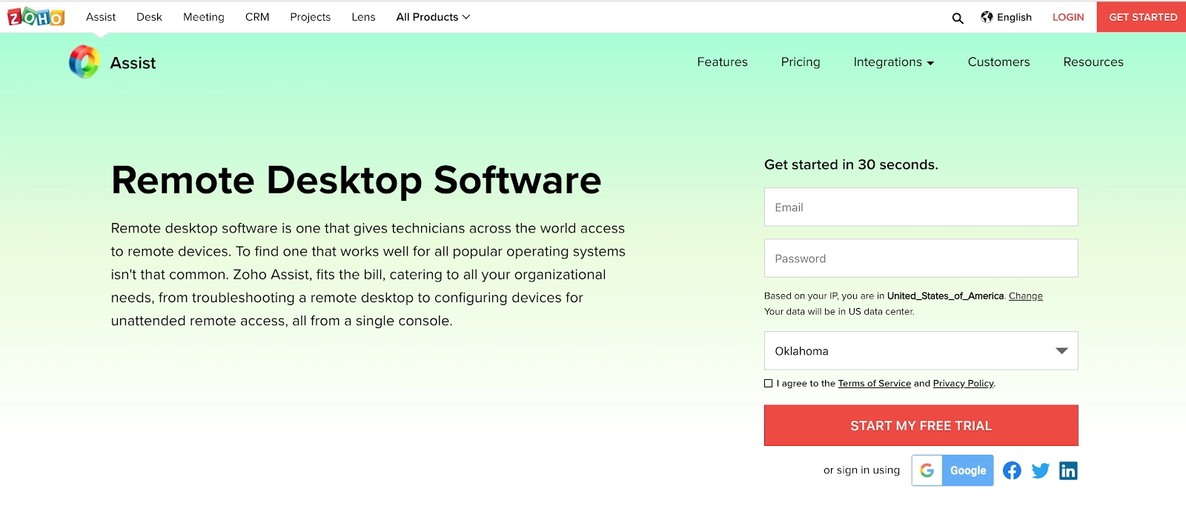The height and width of the screenshot is (517, 1186).
Task: Click the Zoho logo
Action: pyautogui.click(x=36, y=16)
